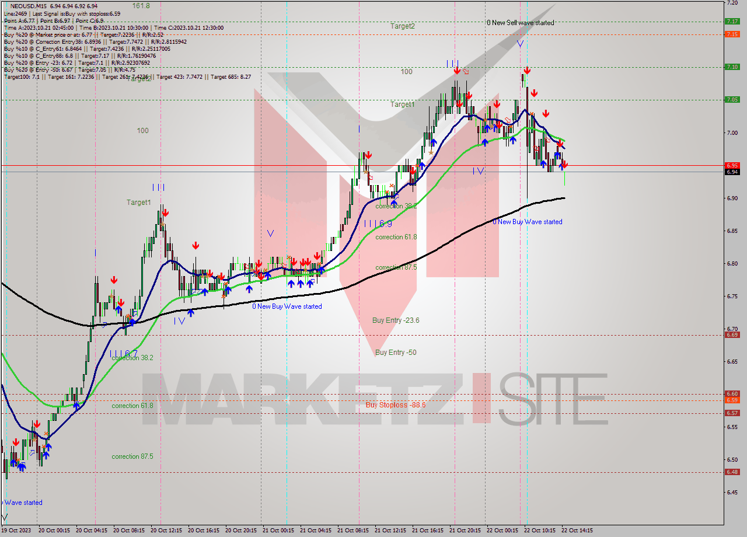Viewport: 747px width, 537px height.
Task: Click the green 7.10 price tag on axis
Action: click(x=732, y=67)
